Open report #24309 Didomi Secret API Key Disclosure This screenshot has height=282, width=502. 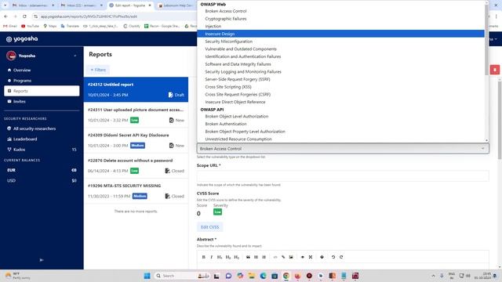pyautogui.click(x=136, y=140)
